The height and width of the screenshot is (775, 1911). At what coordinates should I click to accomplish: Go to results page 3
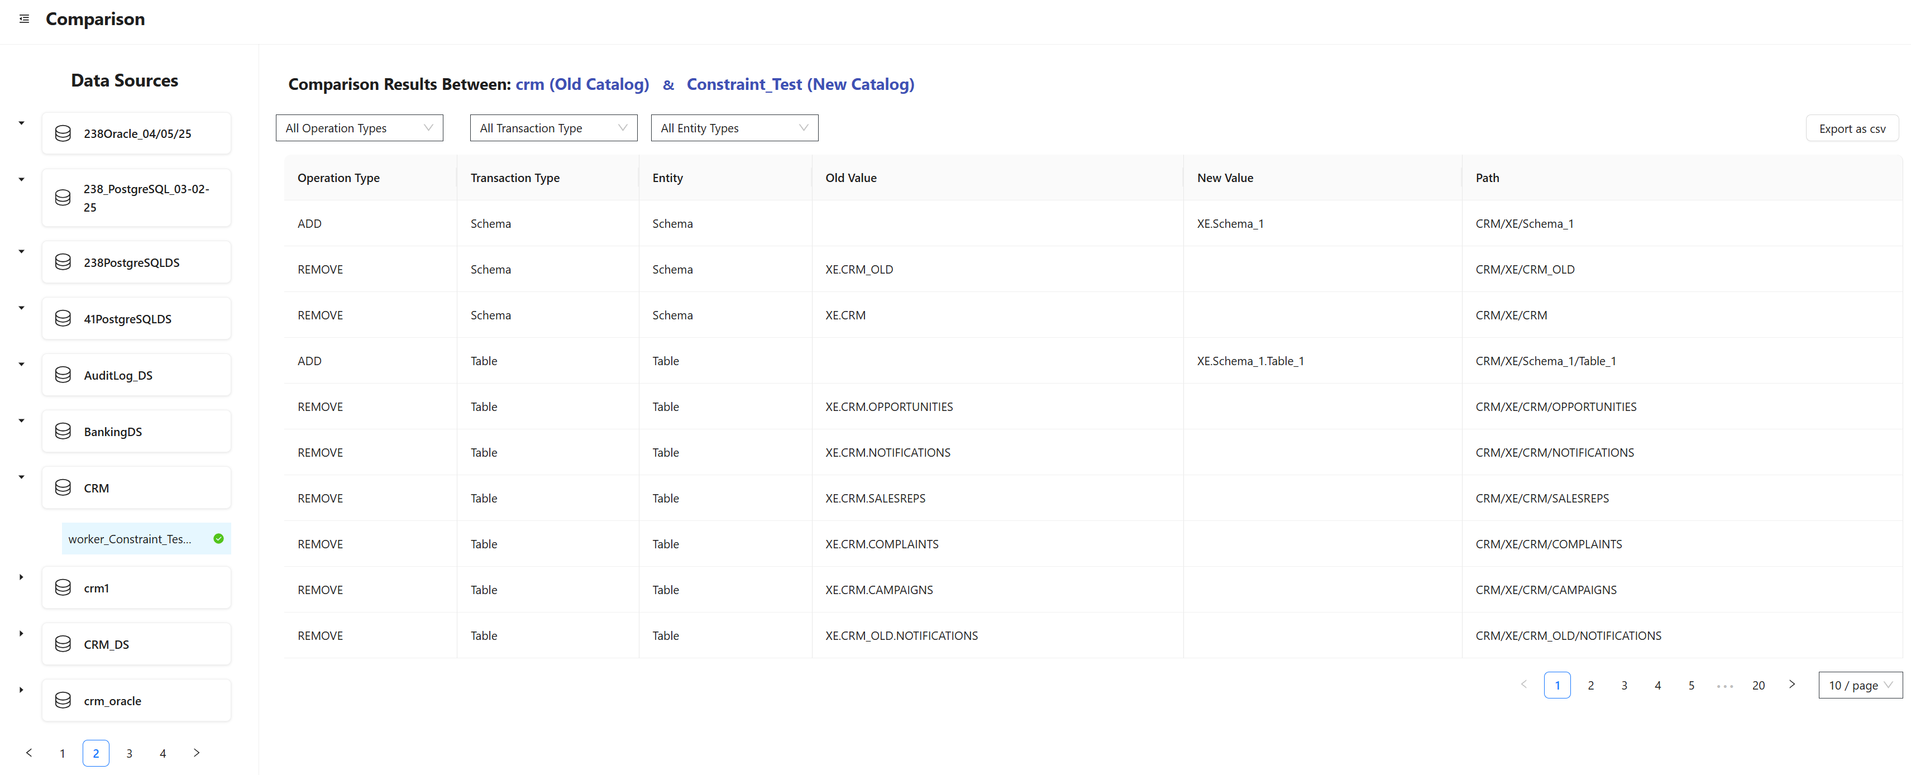point(1624,685)
